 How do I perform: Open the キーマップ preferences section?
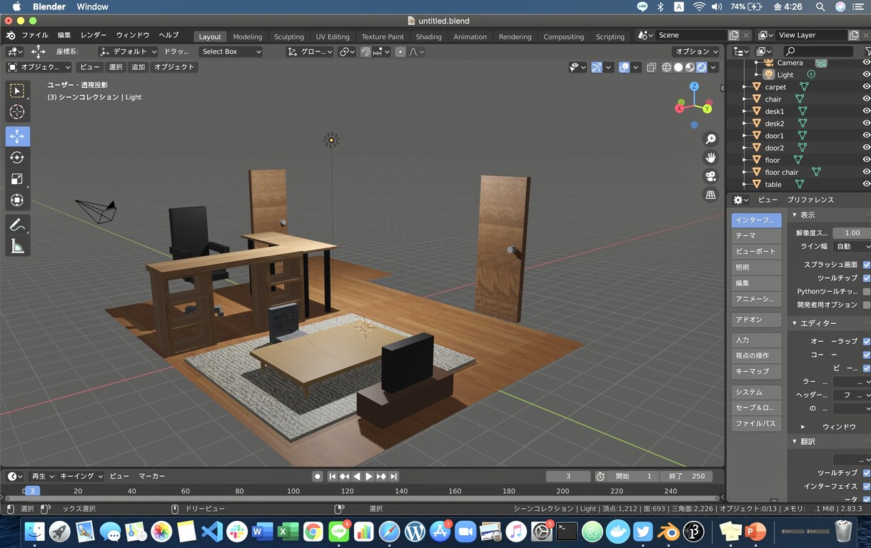tap(756, 372)
